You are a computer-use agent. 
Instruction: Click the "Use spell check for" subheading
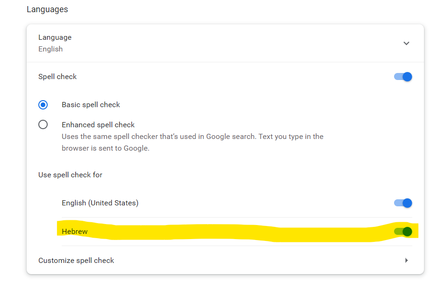pyautogui.click(x=70, y=175)
